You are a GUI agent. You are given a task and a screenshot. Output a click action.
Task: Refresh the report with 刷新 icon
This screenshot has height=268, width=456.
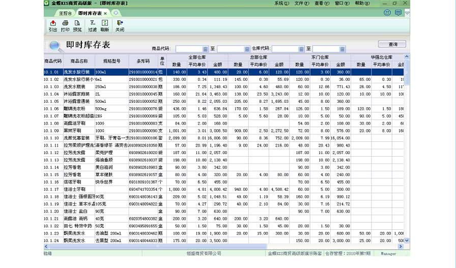105,26
